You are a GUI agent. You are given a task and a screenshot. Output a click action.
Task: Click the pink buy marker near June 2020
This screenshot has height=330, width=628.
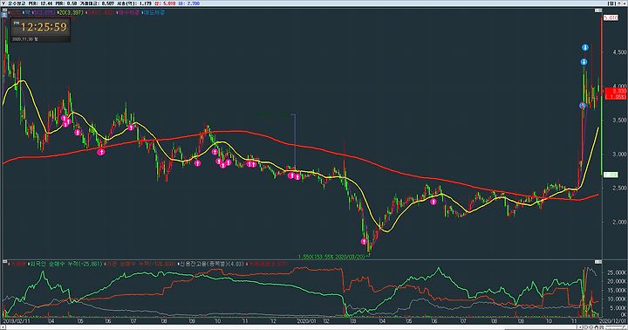(x=433, y=202)
